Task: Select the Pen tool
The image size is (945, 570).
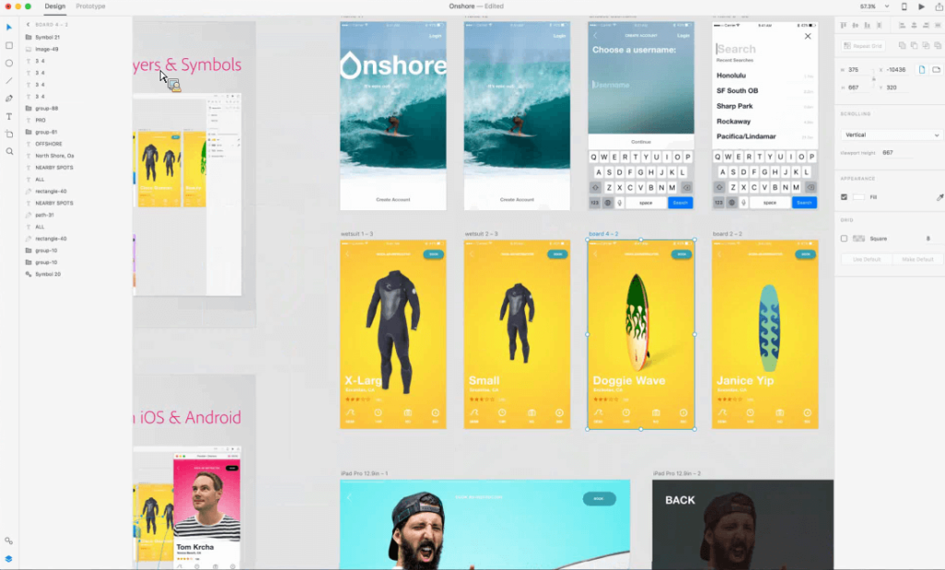Action: tap(9, 98)
